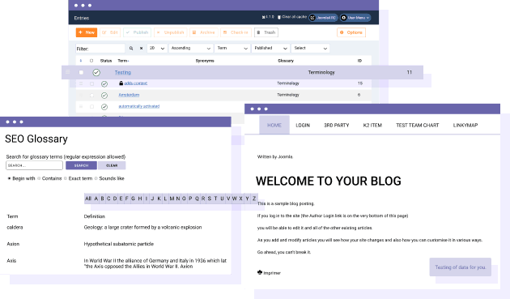Viewport: 510px width, 299px height.
Task: Open LOGIN in the blog menu
Action: (303, 125)
